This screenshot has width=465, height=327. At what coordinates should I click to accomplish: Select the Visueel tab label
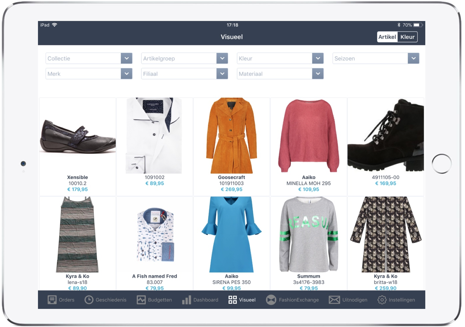(247, 300)
